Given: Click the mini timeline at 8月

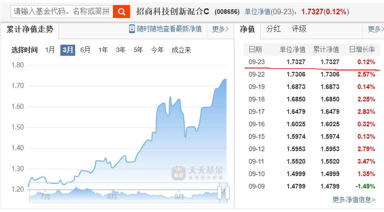Looking at the screenshot, I should 112,197.
